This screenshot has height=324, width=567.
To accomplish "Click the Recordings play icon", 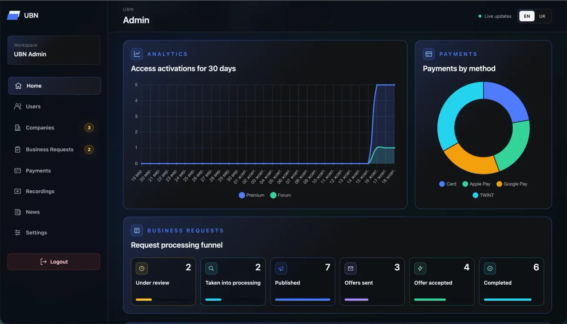I will pyautogui.click(x=18, y=191).
